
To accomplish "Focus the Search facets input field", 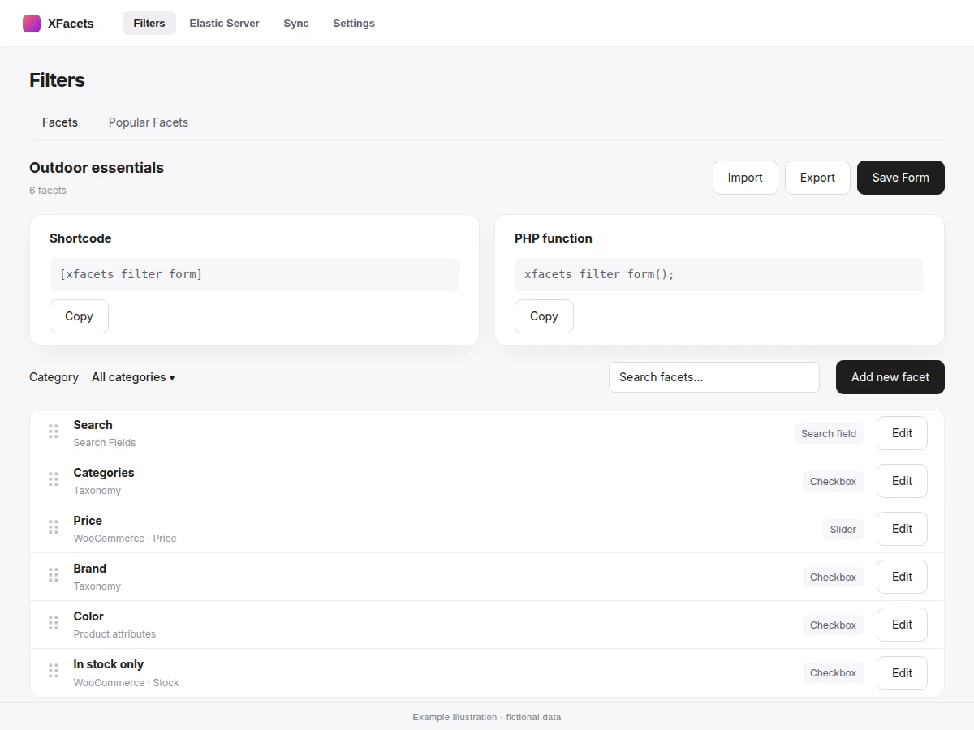I will (714, 377).
